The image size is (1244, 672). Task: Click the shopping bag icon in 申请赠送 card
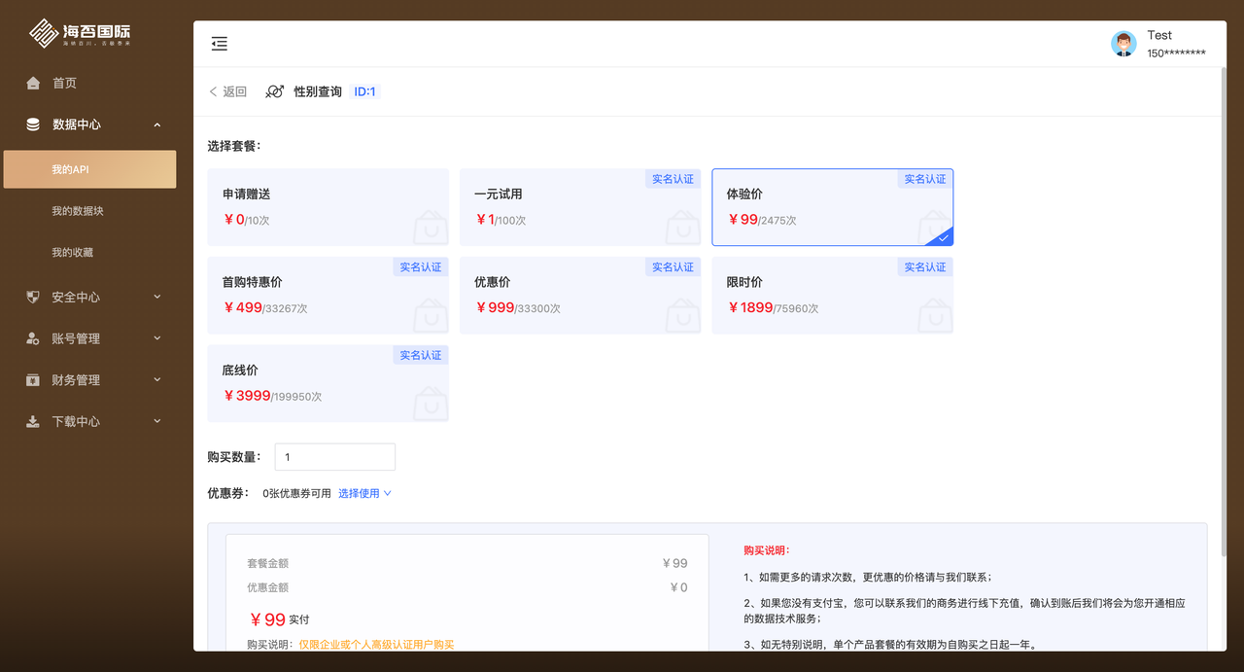point(431,228)
